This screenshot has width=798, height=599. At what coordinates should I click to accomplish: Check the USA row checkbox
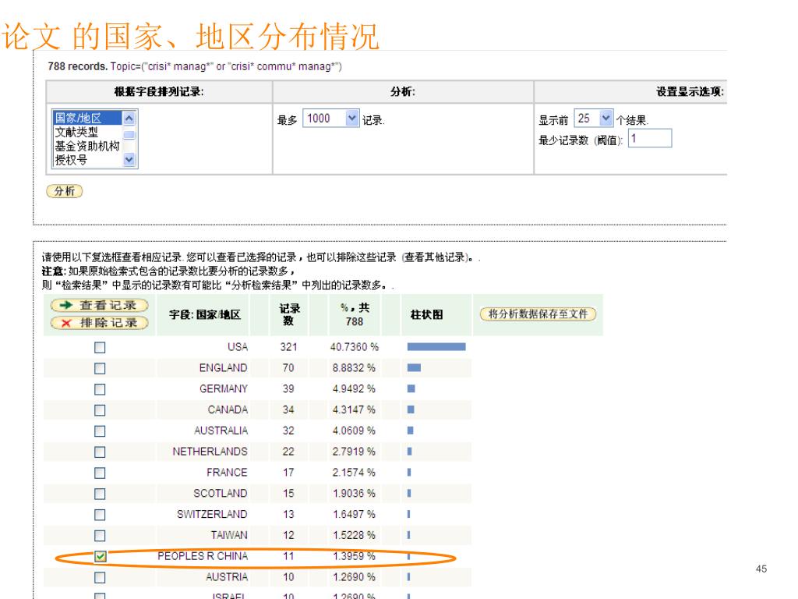coord(100,347)
